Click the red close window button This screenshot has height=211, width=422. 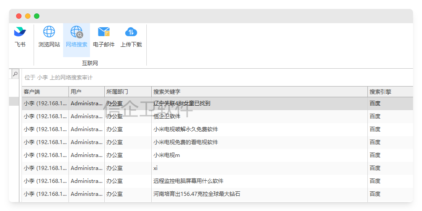pyautogui.click(x=19, y=16)
